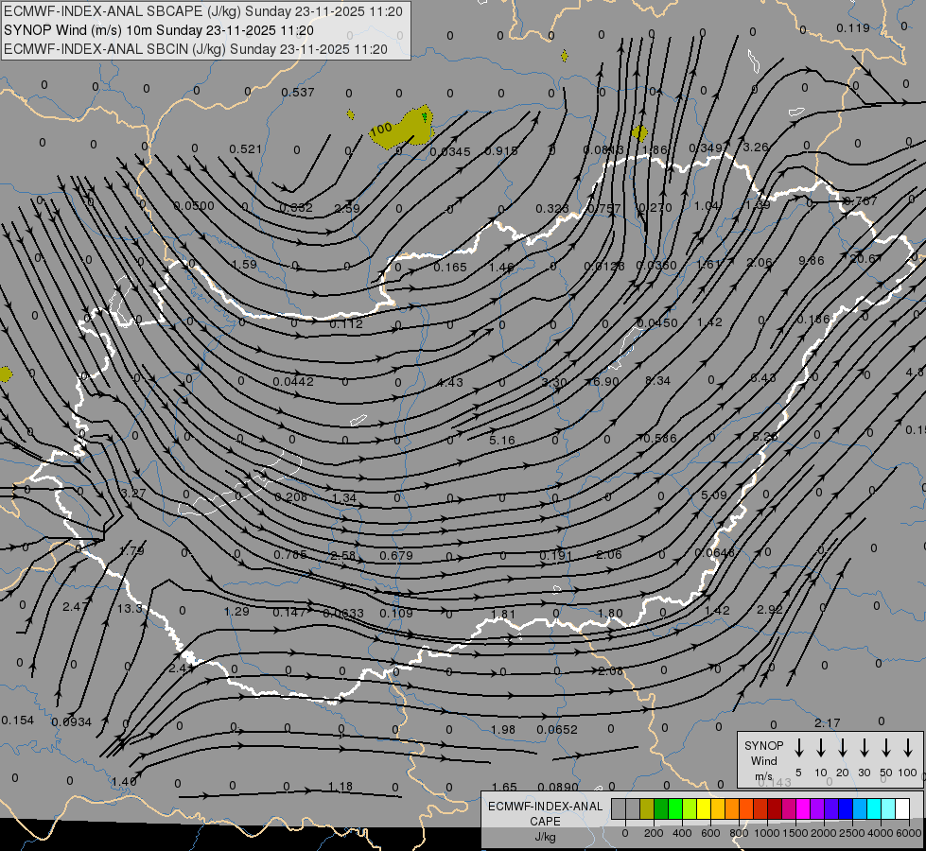Screen dimensions: 926x851
Task: Click the map value 0.112
Action: coord(346,324)
